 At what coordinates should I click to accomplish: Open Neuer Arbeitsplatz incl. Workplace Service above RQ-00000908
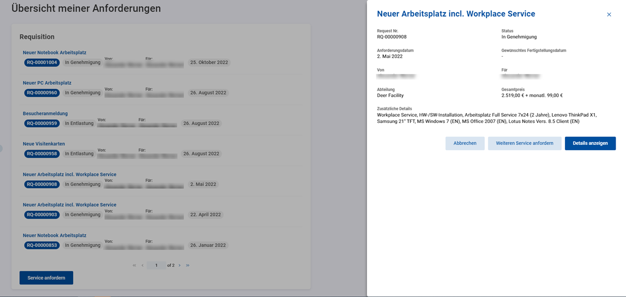(69, 175)
